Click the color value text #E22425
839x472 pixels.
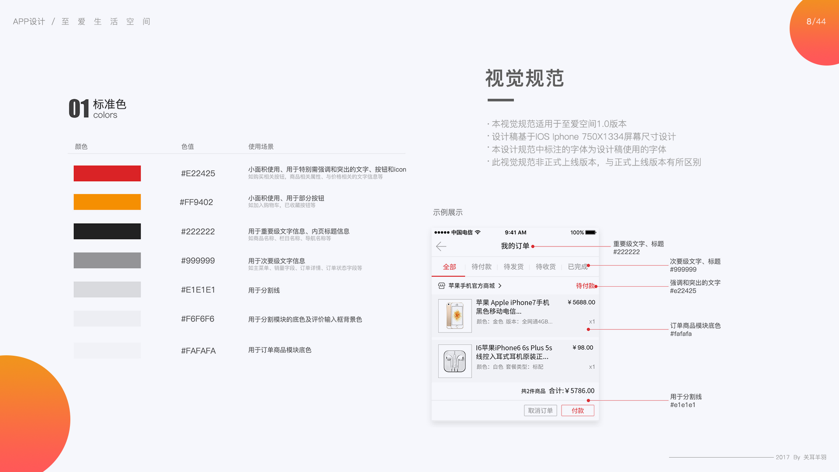pos(198,174)
